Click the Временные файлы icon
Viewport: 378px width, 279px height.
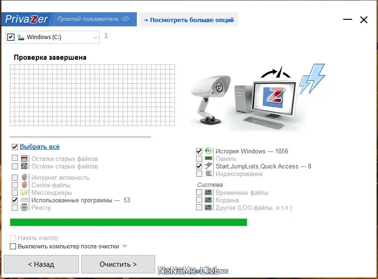[x=208, y=192]
